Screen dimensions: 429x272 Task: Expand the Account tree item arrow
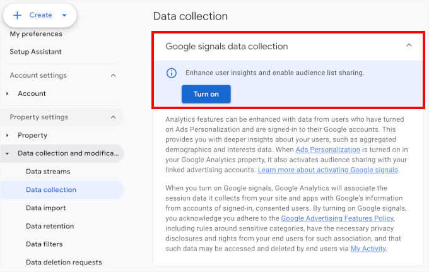click(8, 94)
